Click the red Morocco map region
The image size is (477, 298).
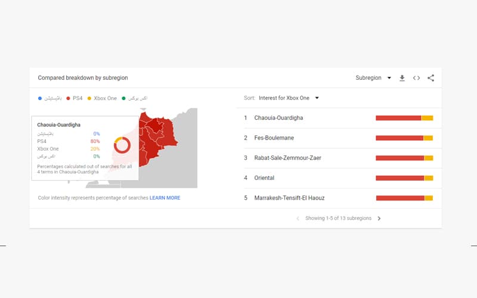(158, 134)
